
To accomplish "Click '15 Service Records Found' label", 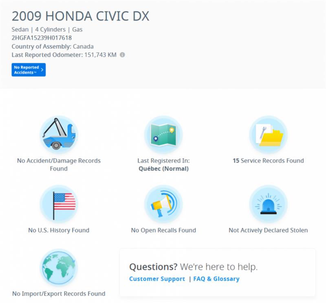I will [x=268, y=161].
